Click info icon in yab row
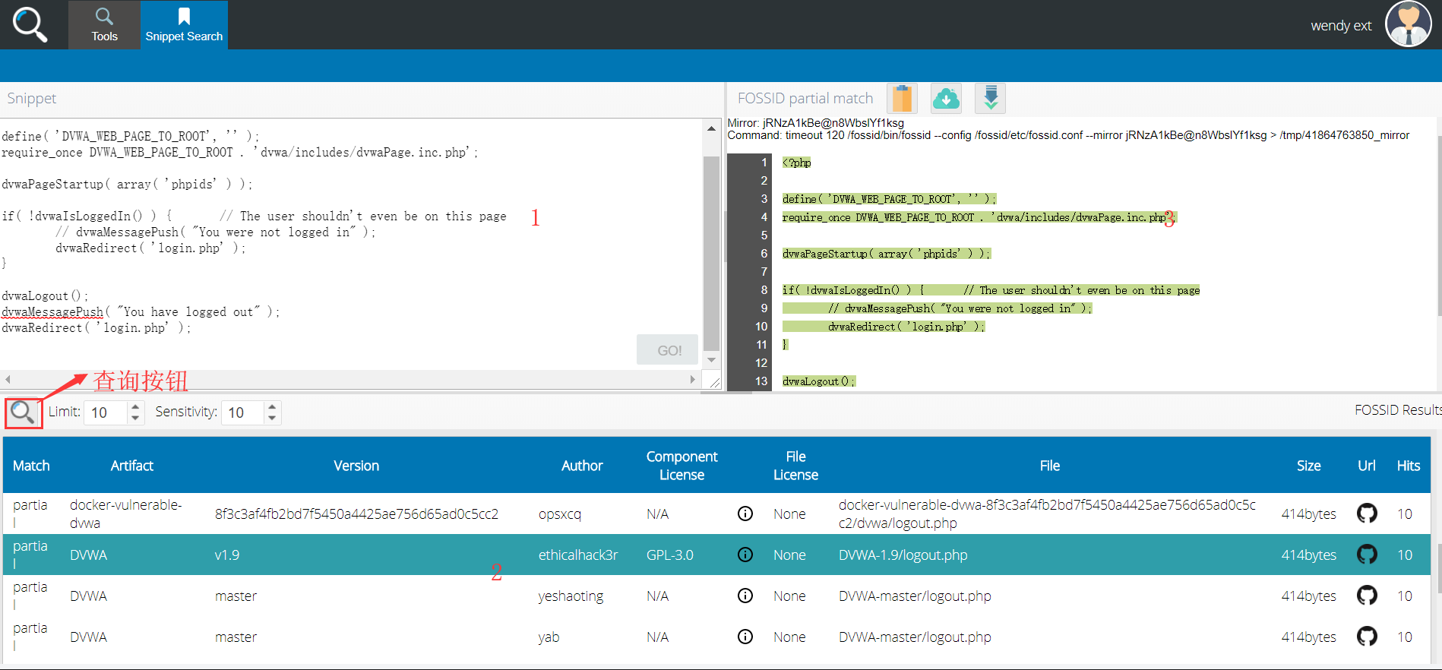The image size is (1442, 670). pos(745,637)
